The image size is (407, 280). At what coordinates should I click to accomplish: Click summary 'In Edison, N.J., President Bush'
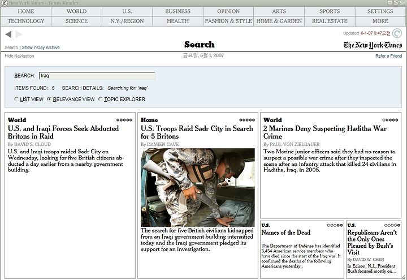point(372,268)
